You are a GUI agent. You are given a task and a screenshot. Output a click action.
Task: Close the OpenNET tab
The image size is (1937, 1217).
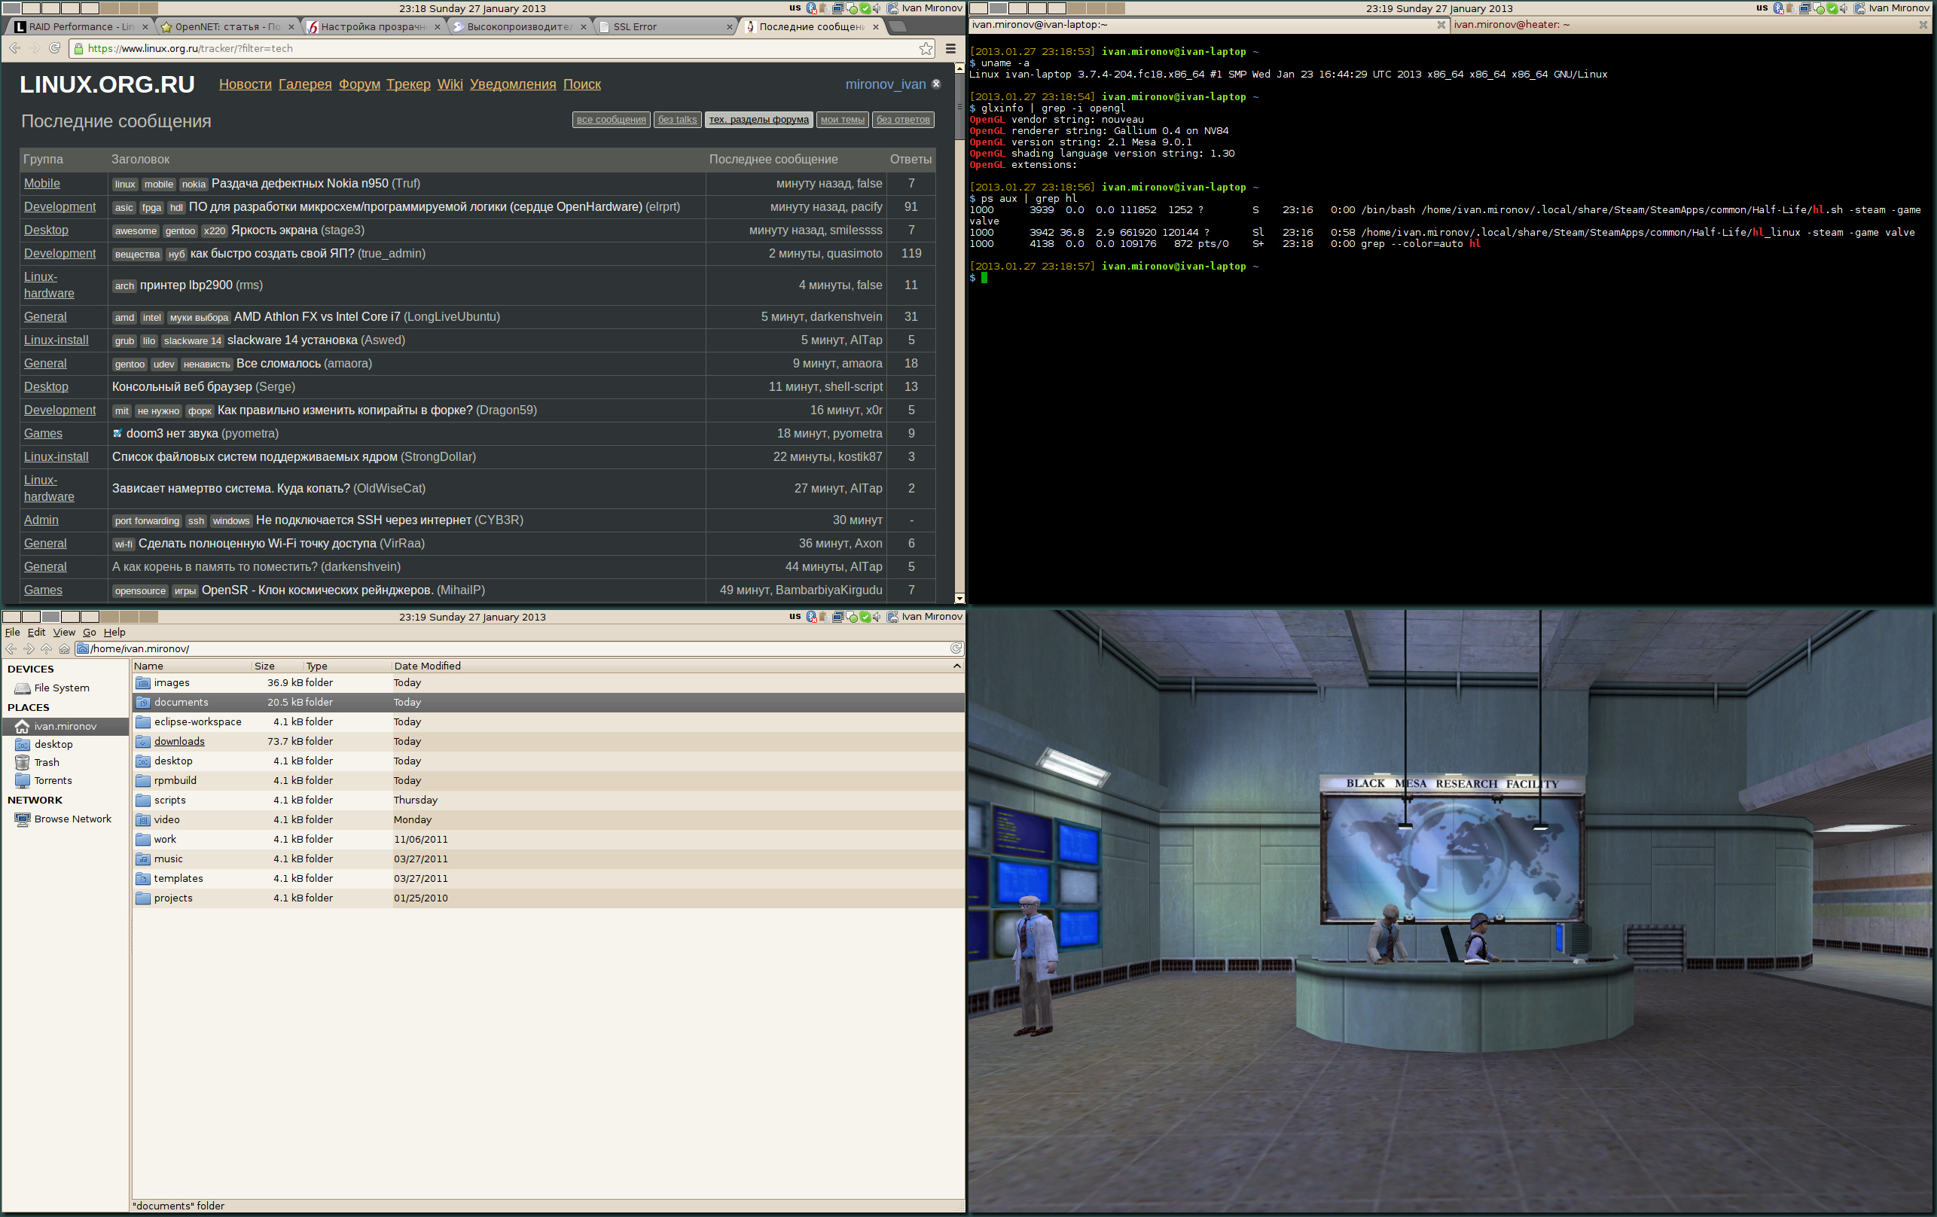pyautogui.click(x=291, y=26)
